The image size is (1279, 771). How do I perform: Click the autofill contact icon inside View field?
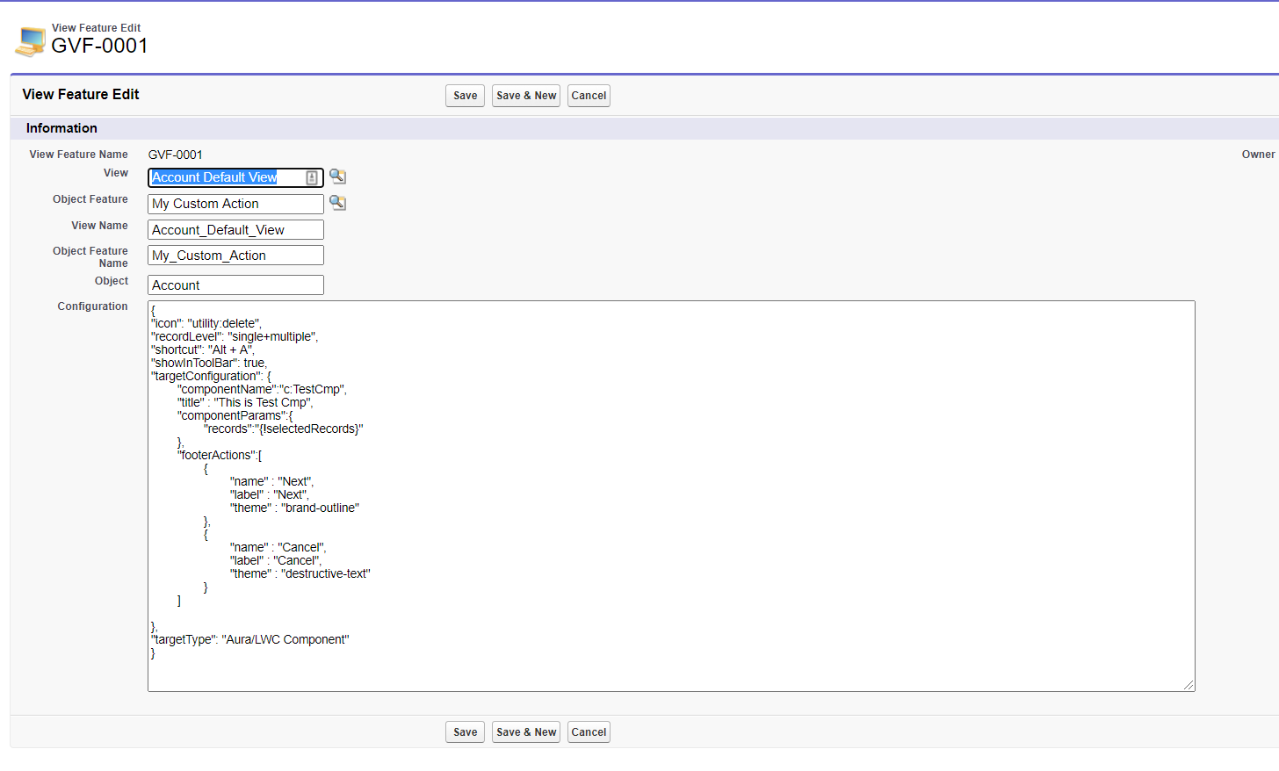point(312,177)
